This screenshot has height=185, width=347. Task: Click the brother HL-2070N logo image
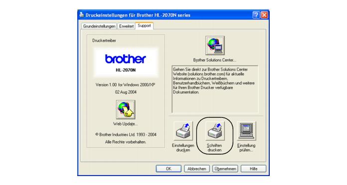click(x=126, y=63)
